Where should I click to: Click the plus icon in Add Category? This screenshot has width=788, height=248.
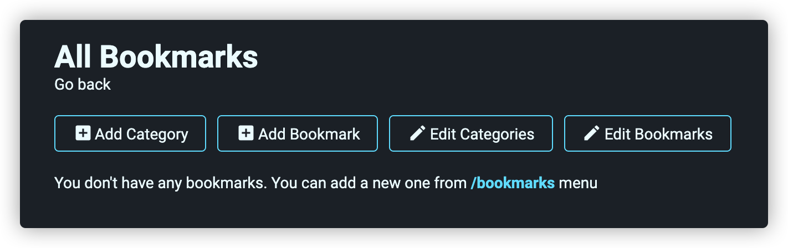pos(83,133)
